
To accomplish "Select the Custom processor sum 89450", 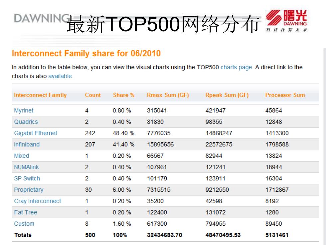I will point(273,224).
